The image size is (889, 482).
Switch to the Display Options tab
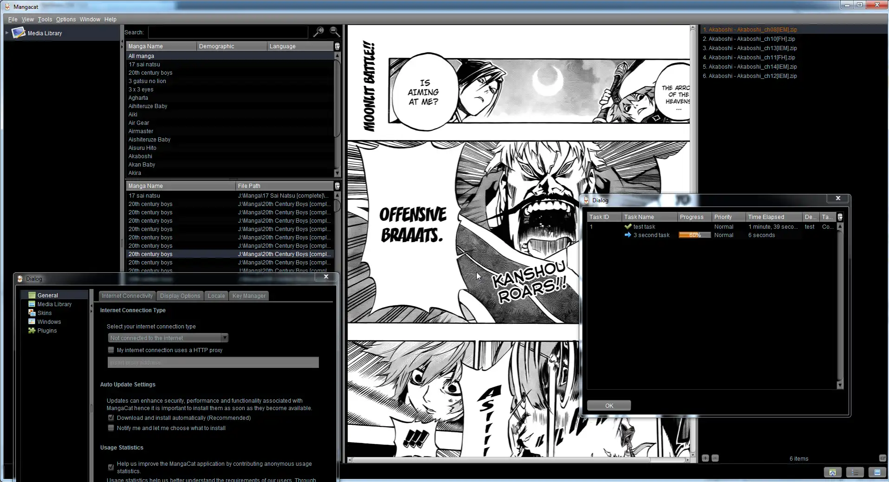[x=180, y=296]
